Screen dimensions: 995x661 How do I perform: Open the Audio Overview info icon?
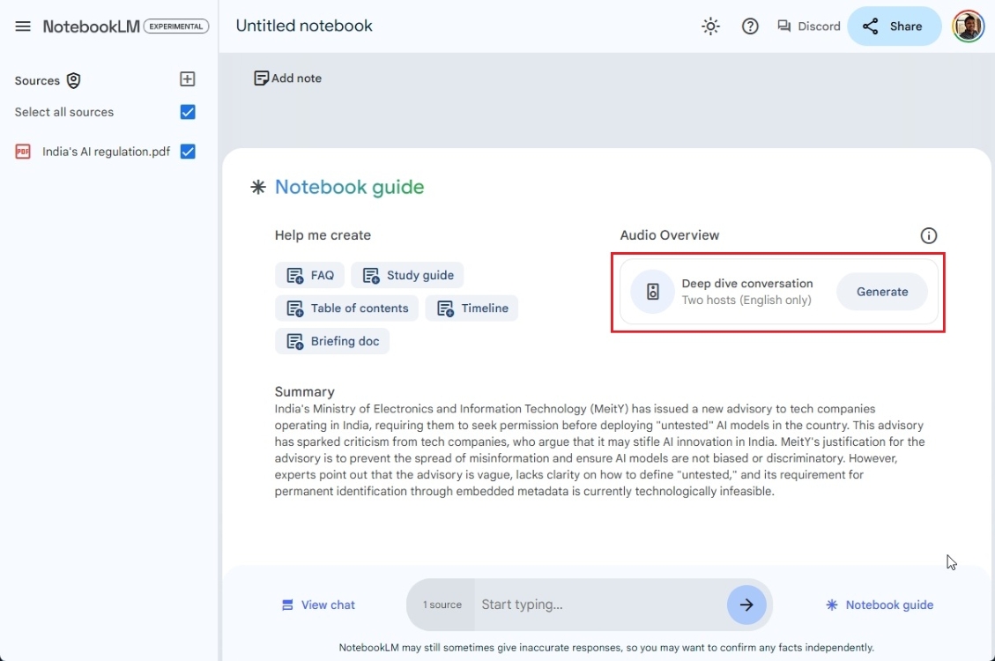[x=928, y=235]
